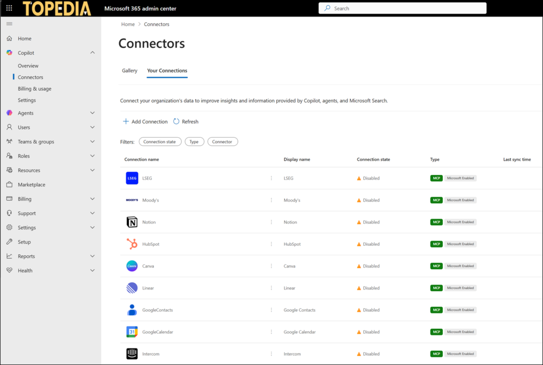Click the Marketplace bag icon
The width and height of the screenshot is (543, 365).
(10, 184)
